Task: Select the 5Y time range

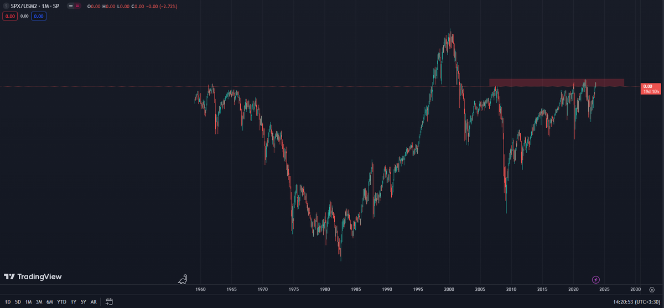Action: click(x=82, y=302)
